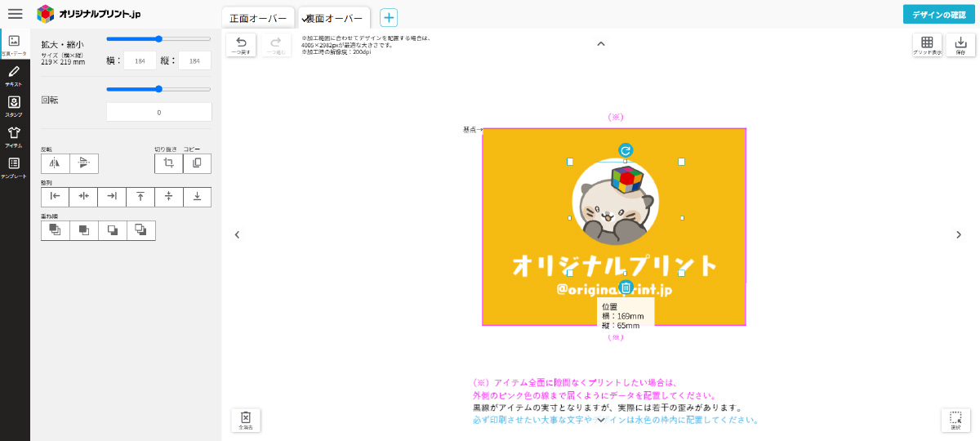980x441 pixels.
Task: Click the オリジナルプリント.jp logo
Action: tap(90, 14)
